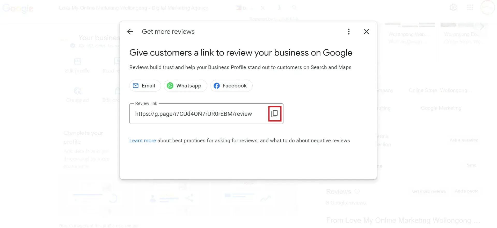Click the 'Create ad' icon in background
This screenshot has height=228, width=497.
(77, 91)
